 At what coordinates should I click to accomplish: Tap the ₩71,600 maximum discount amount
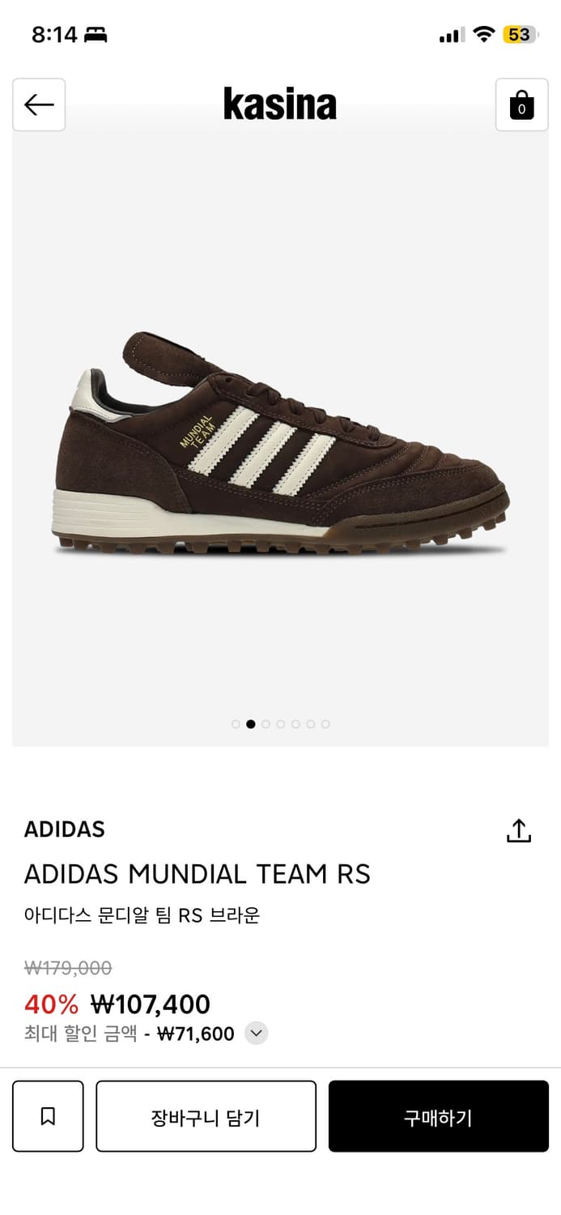(x=196, y=1034)
